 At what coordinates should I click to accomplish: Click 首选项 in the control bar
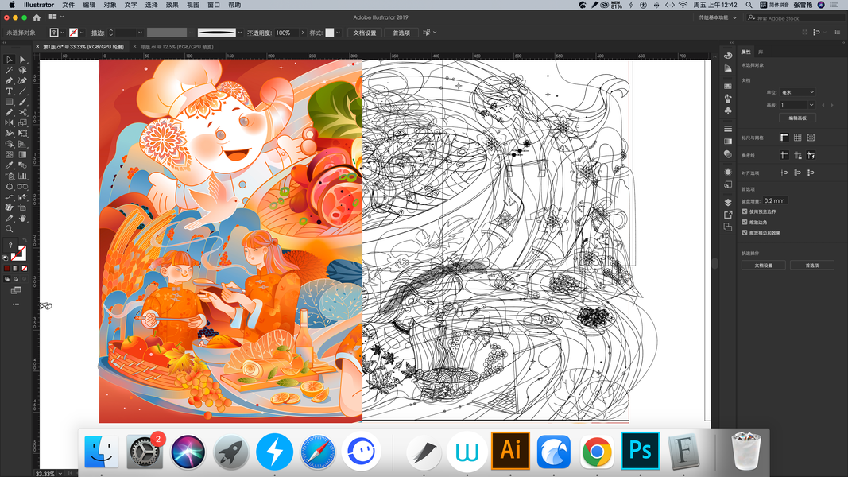coord(401,33)
